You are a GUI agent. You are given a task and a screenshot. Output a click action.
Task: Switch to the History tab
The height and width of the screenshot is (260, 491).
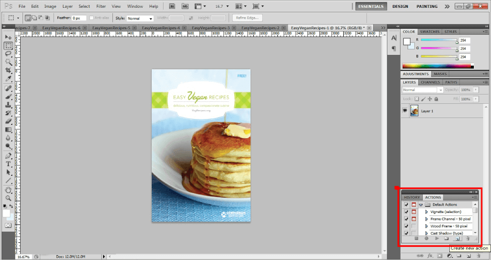click(411, 197)
